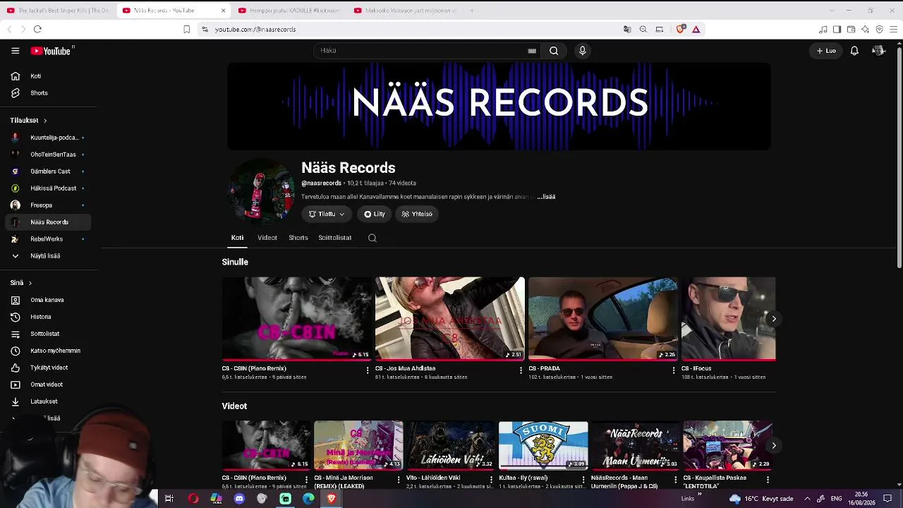Go to the YouTube home logo
The height and width of the screenshot is (508, 903).
click(x=51, y=51)
